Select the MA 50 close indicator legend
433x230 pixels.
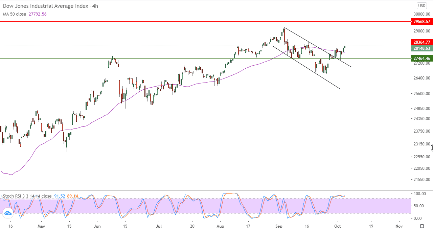pyautogui.click(x=15, y=14)
